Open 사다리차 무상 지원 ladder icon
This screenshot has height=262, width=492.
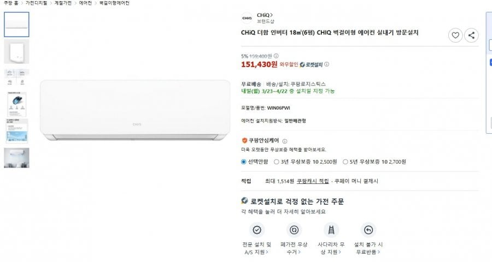coord(330,229)
